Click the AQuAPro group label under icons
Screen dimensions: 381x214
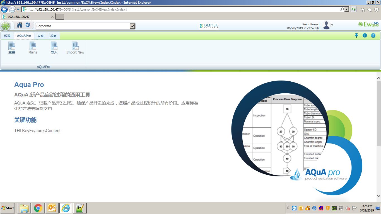coord(44,67)
